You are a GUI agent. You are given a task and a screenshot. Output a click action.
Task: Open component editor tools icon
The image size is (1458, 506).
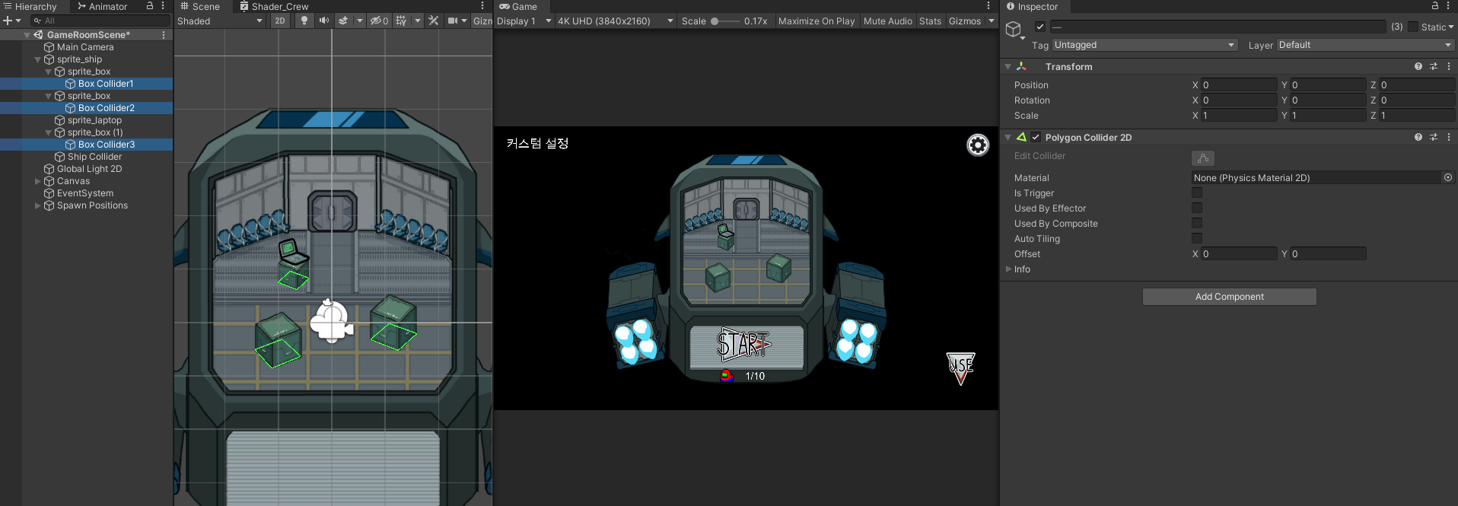coord(434,21)
